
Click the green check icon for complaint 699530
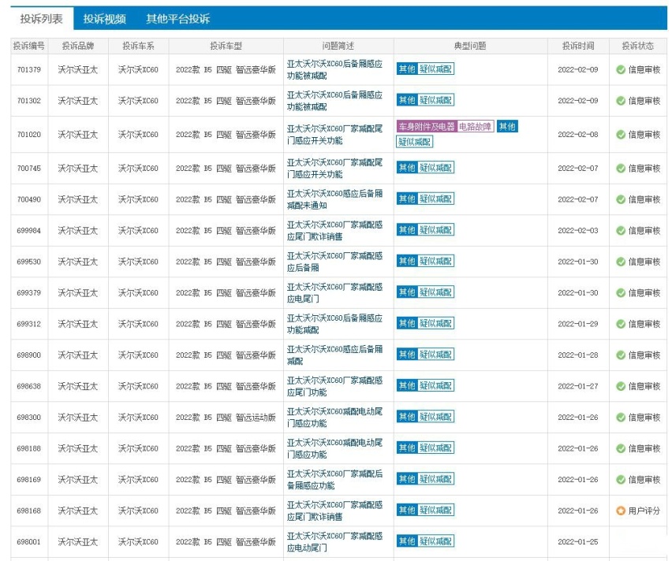pos(621,262)
